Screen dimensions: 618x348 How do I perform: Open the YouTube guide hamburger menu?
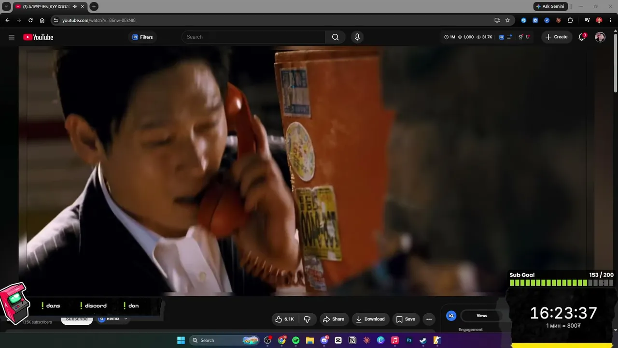(x=12, y=37)
